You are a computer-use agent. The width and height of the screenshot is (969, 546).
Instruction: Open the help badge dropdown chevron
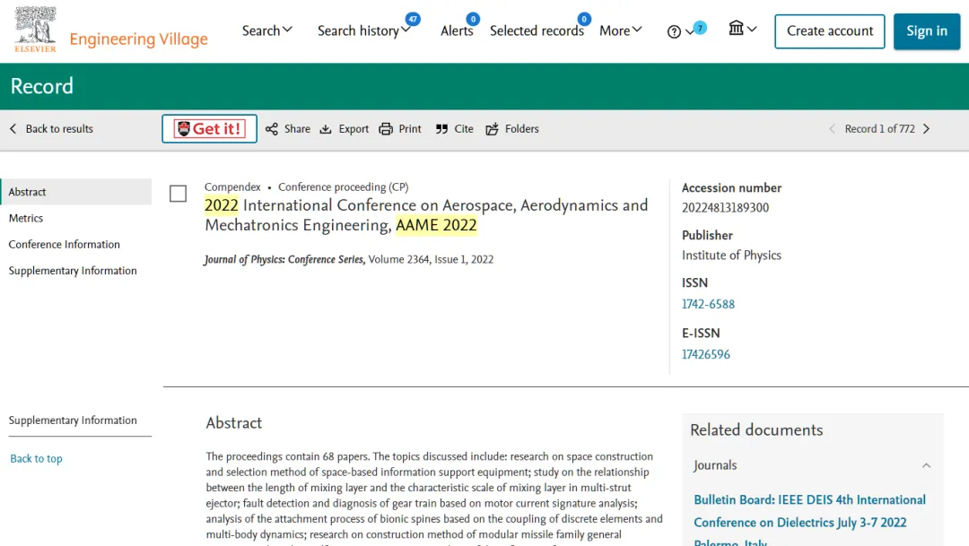690,31
